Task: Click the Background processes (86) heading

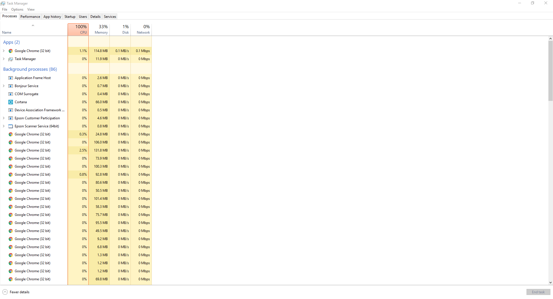Action: click(30, 69)
